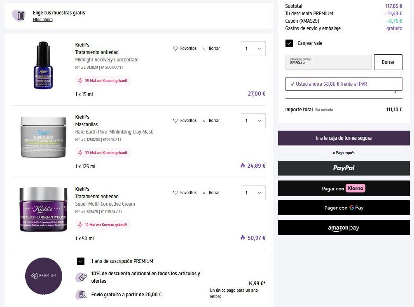This screenshot has width=414, height=307.
Task: Toggle the Canjear vale checkbox
Action: pos(289,43)
